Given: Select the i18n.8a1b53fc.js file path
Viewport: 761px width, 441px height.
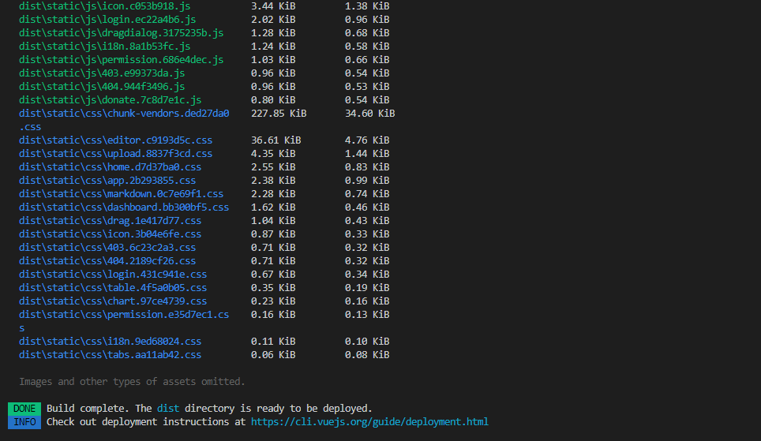Looking at the screenshot, I should pos(104,47).
